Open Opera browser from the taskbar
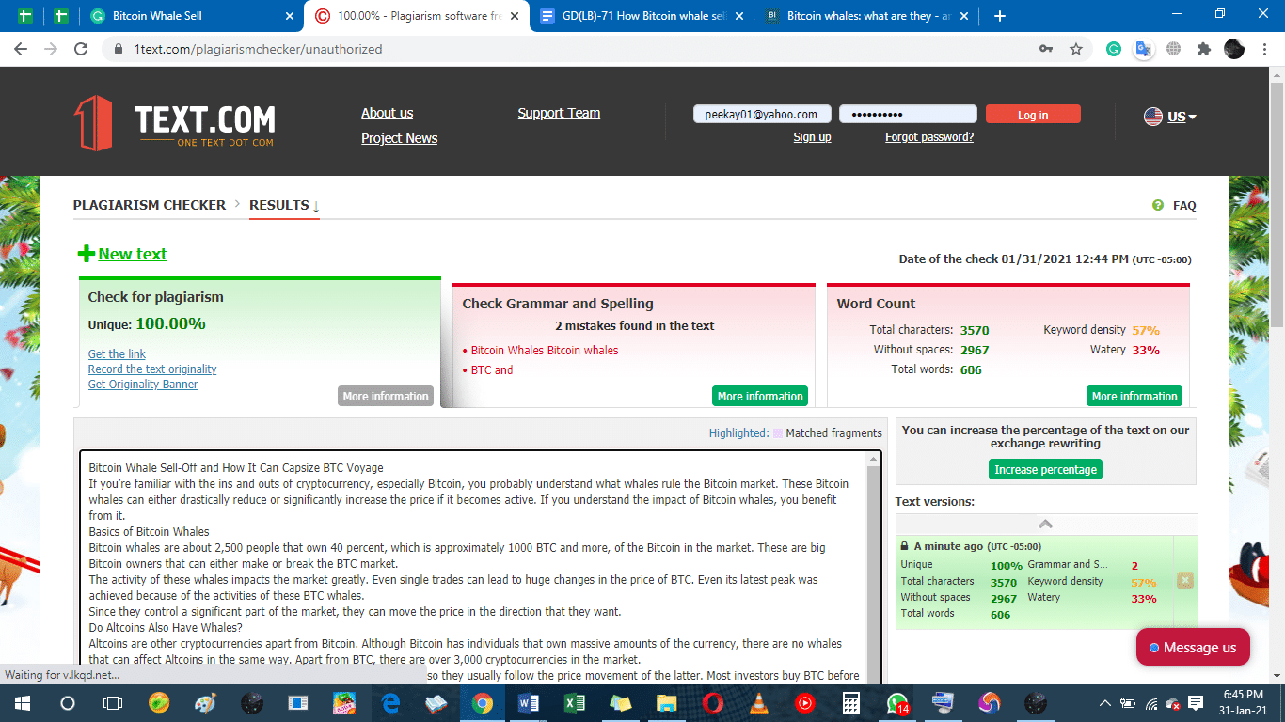Screen dimensions: 1285x722 coord(712,702)
